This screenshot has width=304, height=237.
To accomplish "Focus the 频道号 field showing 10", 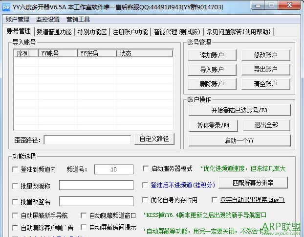I will click(x=114, y=169).
